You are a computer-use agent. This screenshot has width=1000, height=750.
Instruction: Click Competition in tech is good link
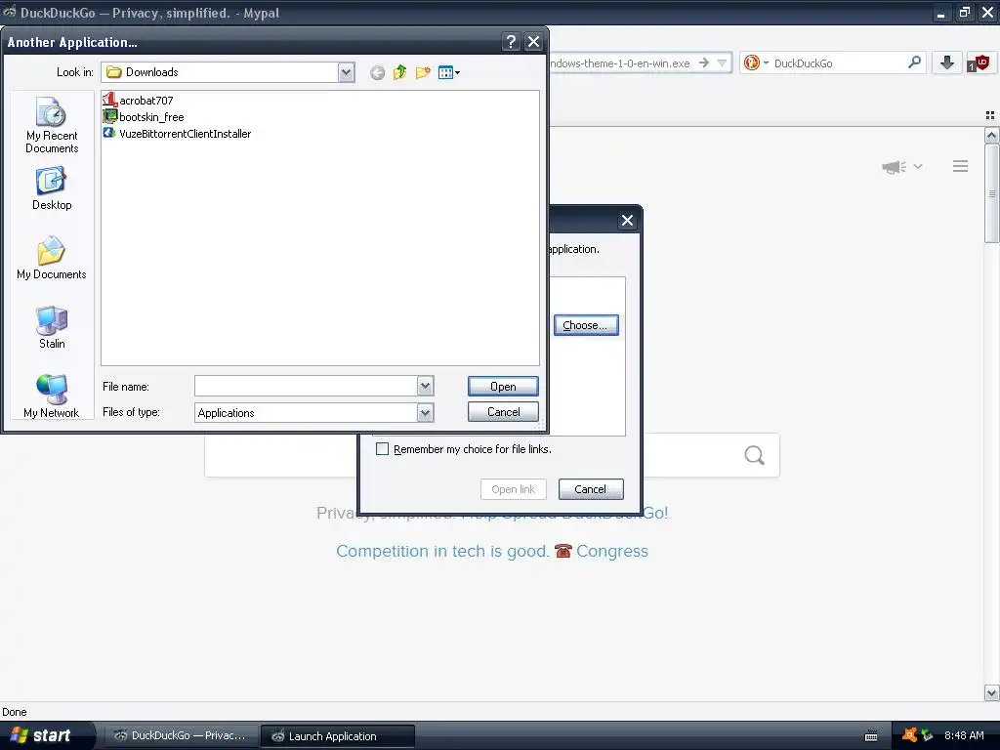[442, 551]
